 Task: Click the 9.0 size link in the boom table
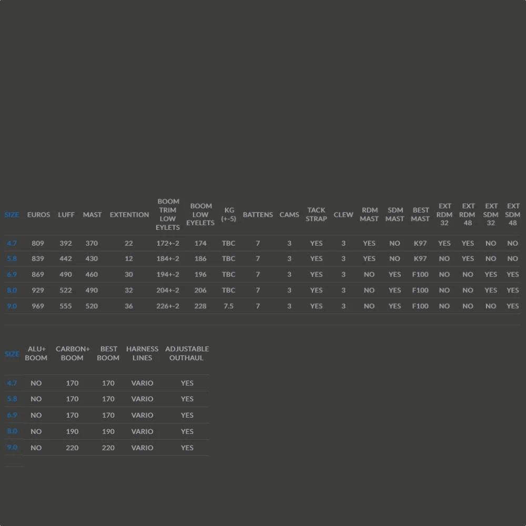pos(12,448)
